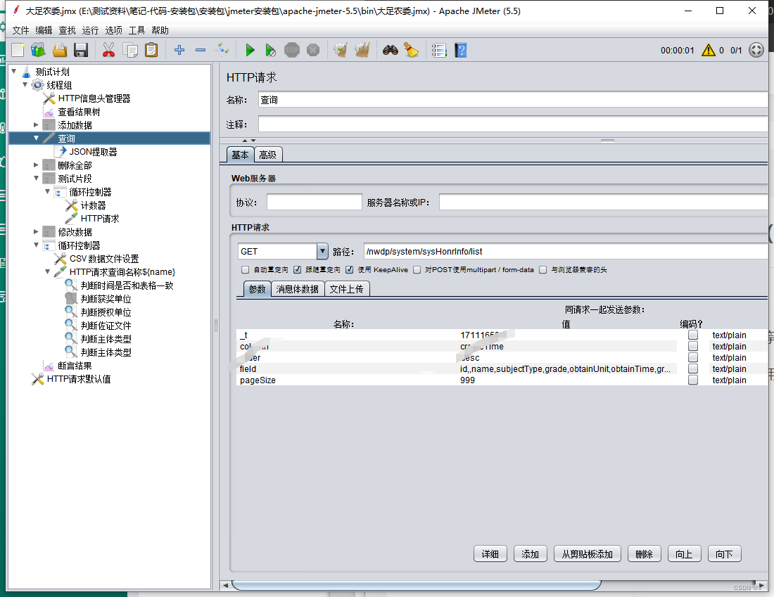Open the 运行 menu
This screenshot has width=774, height=597.
click(x=90, y=30)
